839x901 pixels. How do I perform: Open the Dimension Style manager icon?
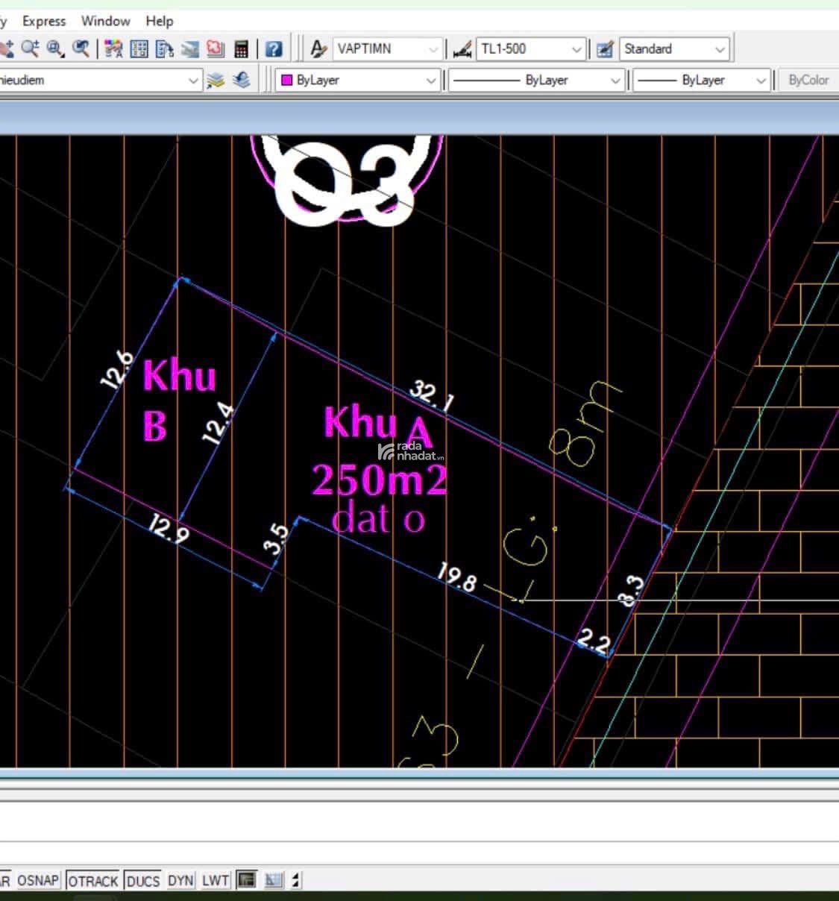click(462, 49)
